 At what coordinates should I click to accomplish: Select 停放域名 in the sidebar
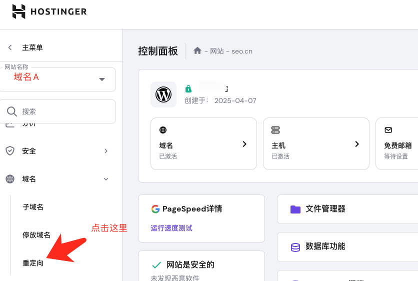[x=36, y=235]
